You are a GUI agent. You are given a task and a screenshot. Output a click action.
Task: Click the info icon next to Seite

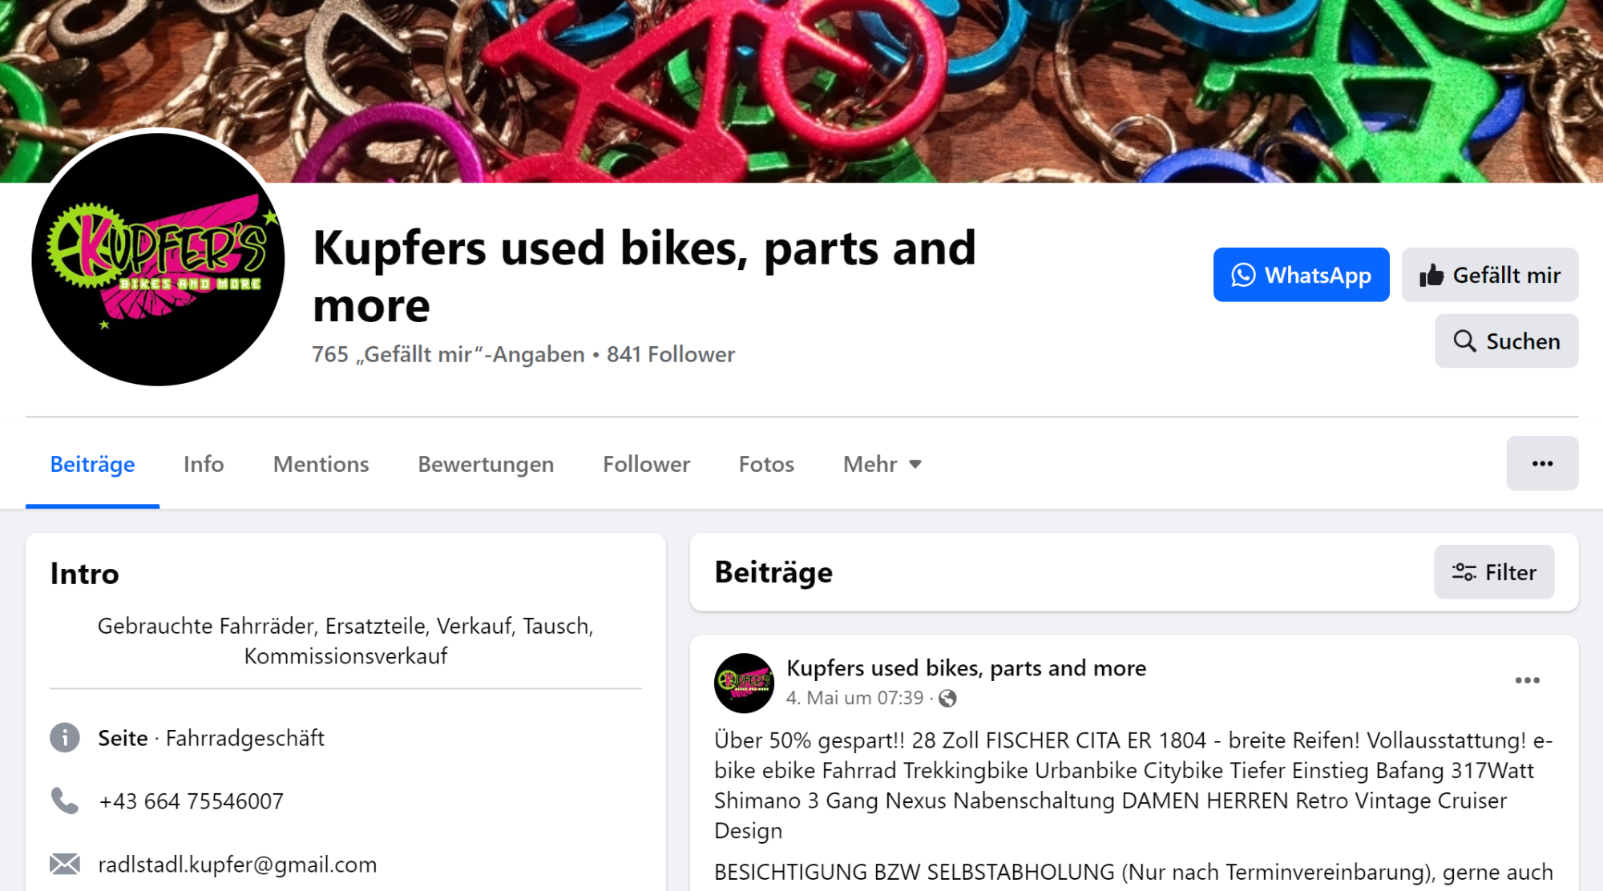(x=65, y=737)
